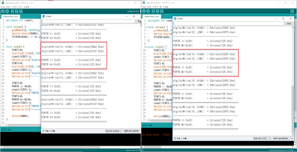Collapse loop() fold marker in right editor

click(x=146, y=47)
